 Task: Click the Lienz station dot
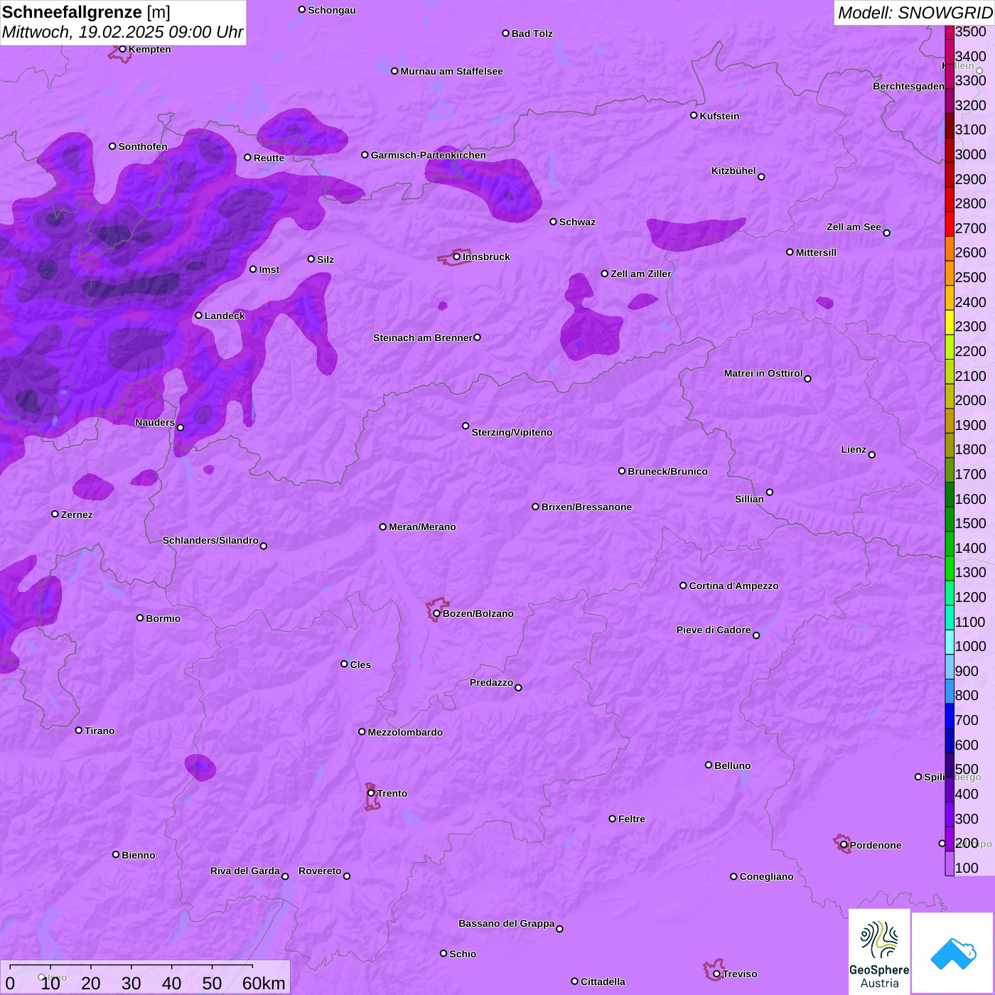pyautogui.click(x=872, y=455)
